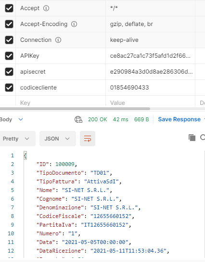Expand the Body dropdown chevron

click(x=21, y=119)
